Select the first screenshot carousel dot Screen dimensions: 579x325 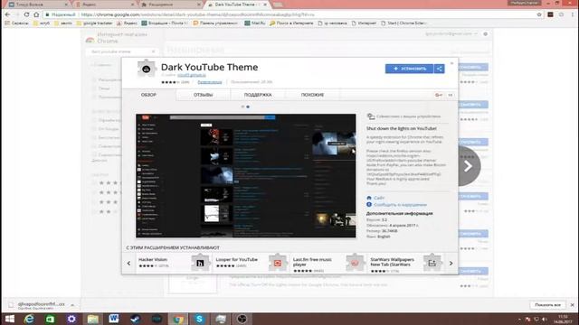tap(242, 107)
